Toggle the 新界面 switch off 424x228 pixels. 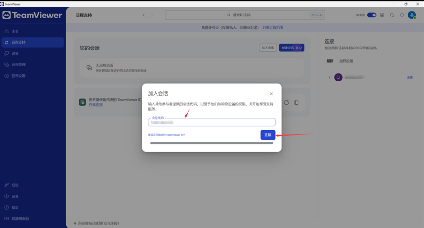point(372,15)
